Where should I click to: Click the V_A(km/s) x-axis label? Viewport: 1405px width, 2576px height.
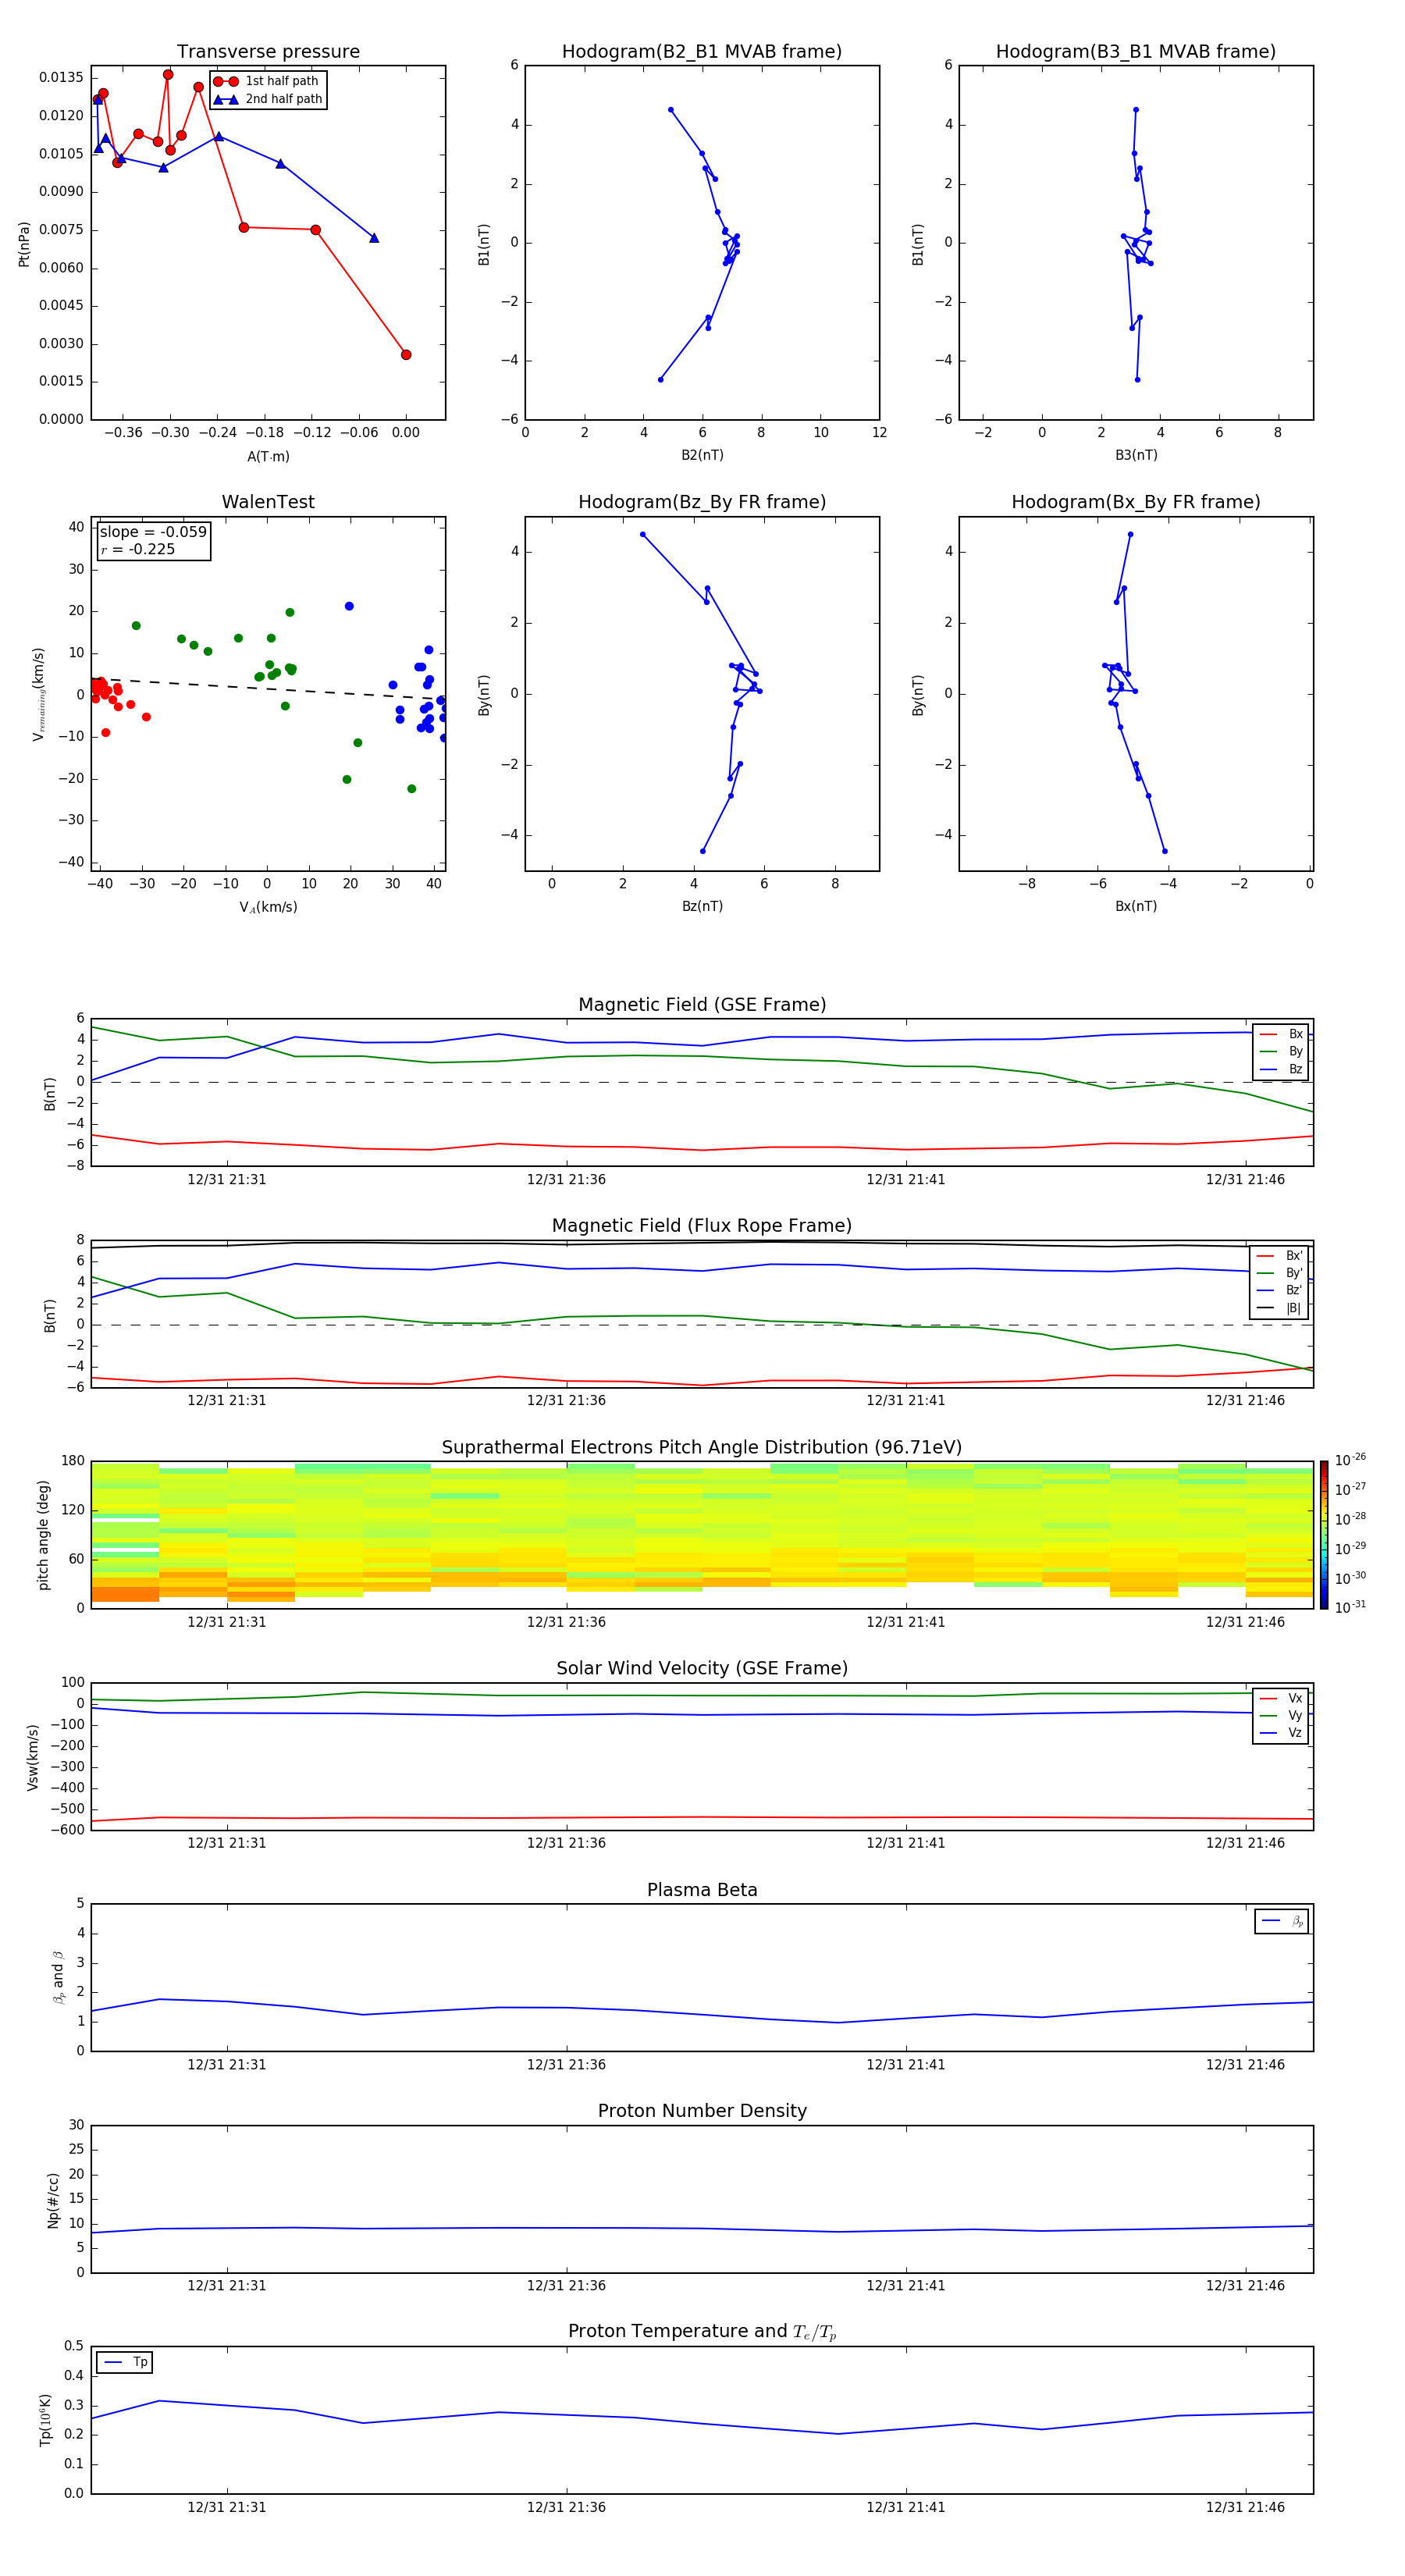pos(268,907)
